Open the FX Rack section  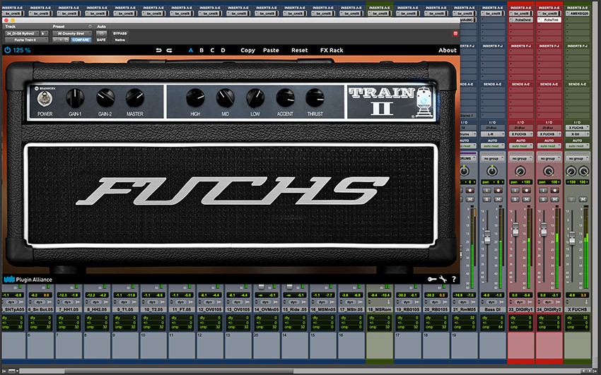tap(331, 51)
